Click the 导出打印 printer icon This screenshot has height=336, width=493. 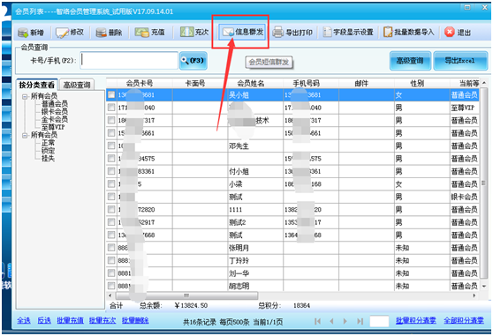click(278, 33)
